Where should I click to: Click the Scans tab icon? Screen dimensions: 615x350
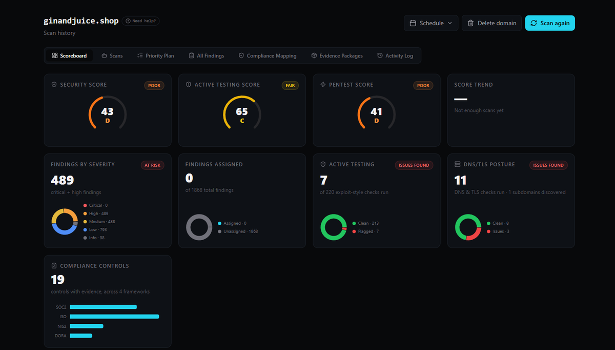click(x=104, y=55)
